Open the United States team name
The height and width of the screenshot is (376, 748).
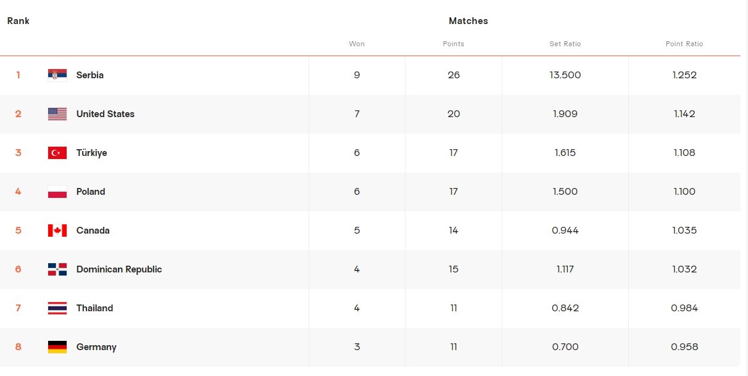[x=106, y=114]
